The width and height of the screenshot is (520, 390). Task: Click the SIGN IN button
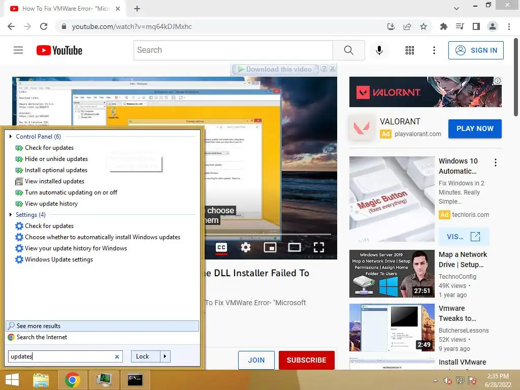click(x=476, y=50)
